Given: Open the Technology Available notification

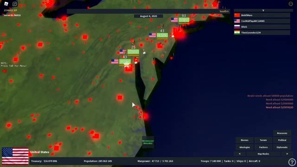Looking at the screenshot, I should click(148, 142).
